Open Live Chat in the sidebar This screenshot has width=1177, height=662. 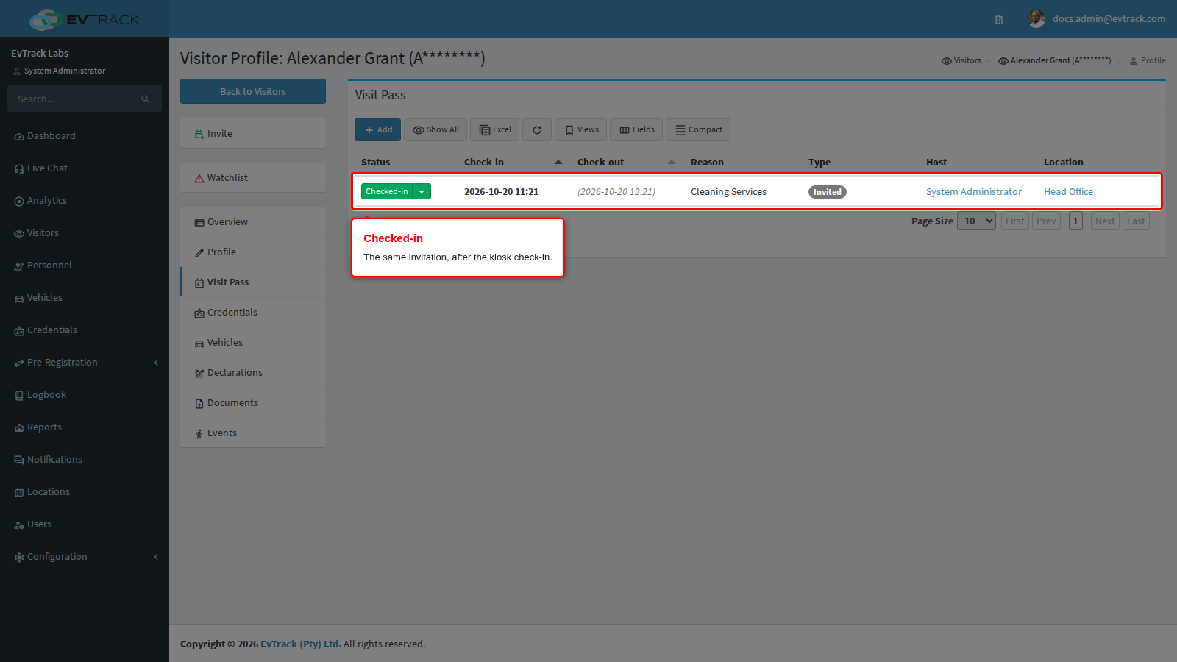tap(85, 168)
